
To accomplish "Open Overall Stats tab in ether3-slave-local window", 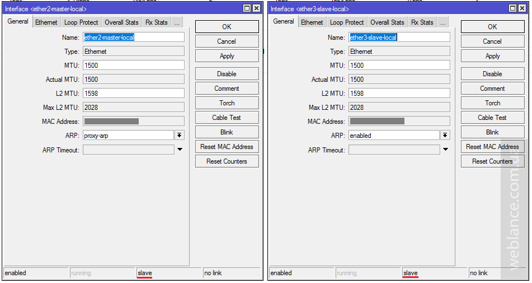I will point(387,22).
